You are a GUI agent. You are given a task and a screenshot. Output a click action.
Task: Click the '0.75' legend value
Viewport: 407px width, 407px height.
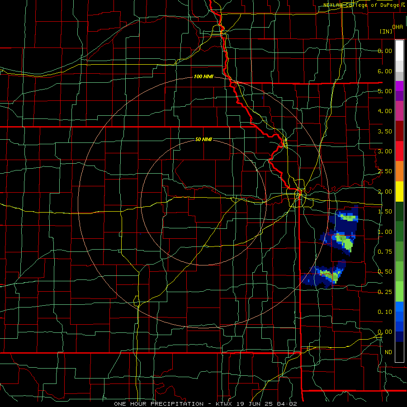(385, 252)
